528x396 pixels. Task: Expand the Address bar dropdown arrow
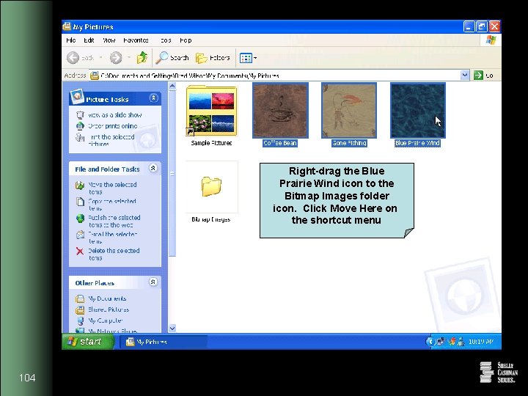[x=465, y=75]
